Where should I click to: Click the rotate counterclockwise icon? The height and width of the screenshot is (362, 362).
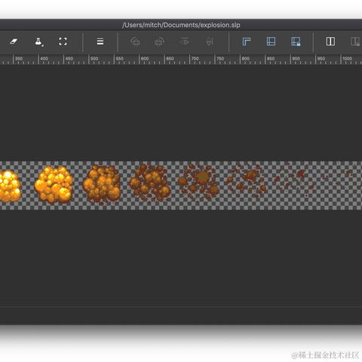135,41
